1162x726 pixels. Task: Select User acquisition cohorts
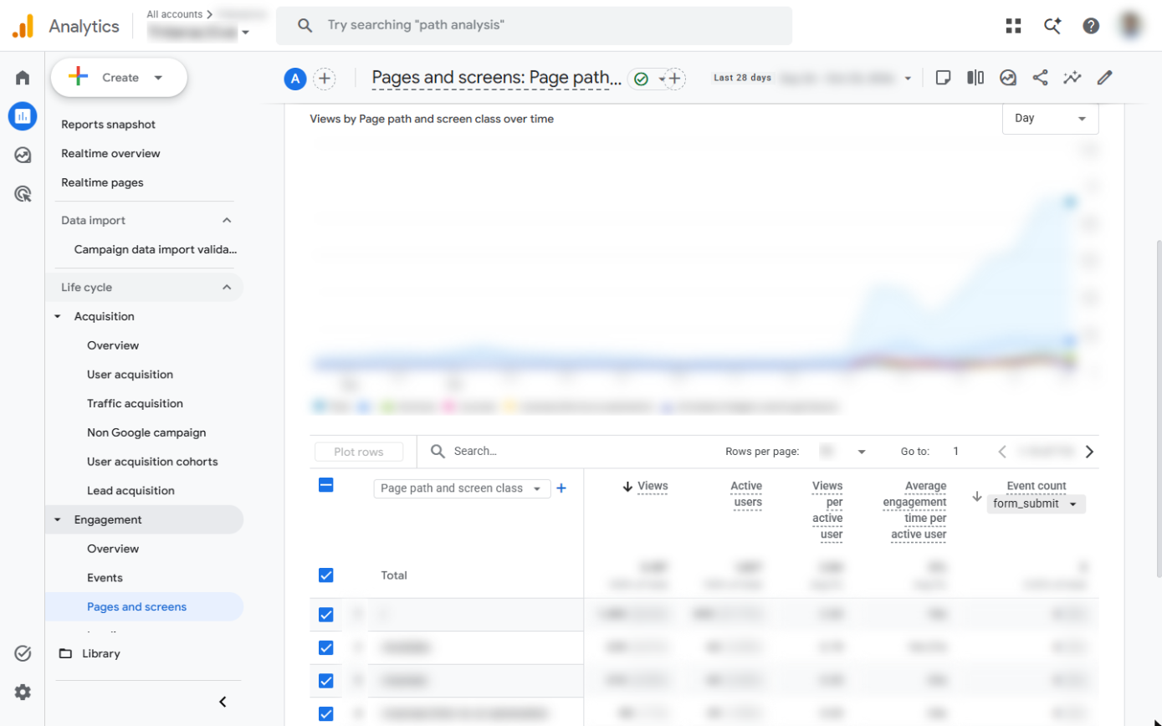point(152,462)
